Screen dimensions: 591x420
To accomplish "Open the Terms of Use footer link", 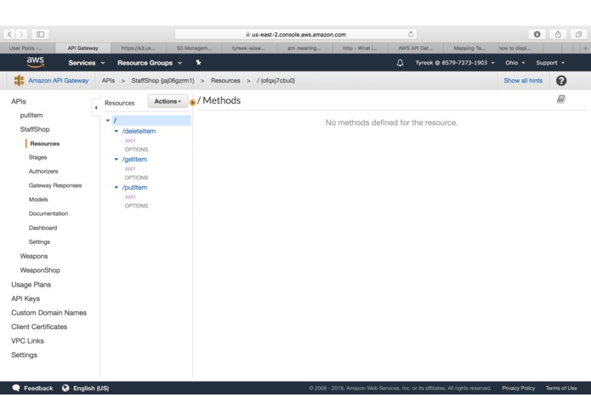I will pos(561,388).
